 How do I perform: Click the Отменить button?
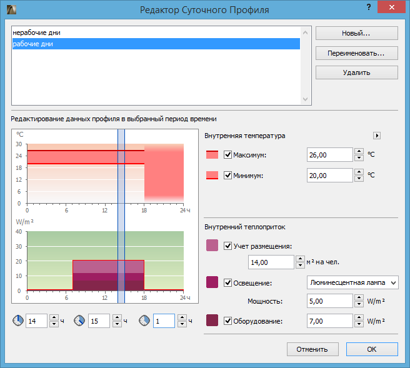(312, 349)
